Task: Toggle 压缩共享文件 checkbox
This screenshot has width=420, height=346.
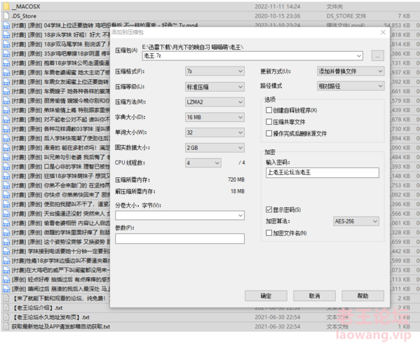Action: pos(269,122)
